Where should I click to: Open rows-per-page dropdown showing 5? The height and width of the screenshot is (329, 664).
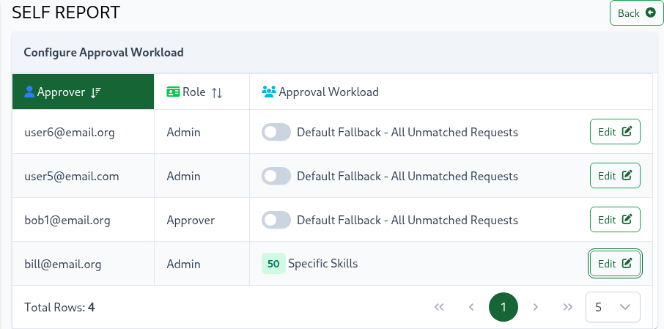613,307
